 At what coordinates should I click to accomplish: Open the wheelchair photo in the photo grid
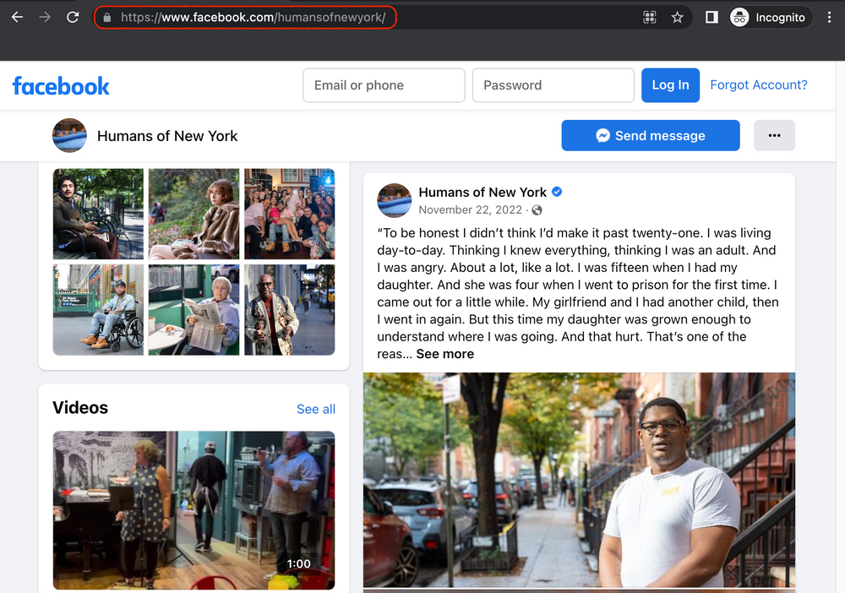[98, 309]
